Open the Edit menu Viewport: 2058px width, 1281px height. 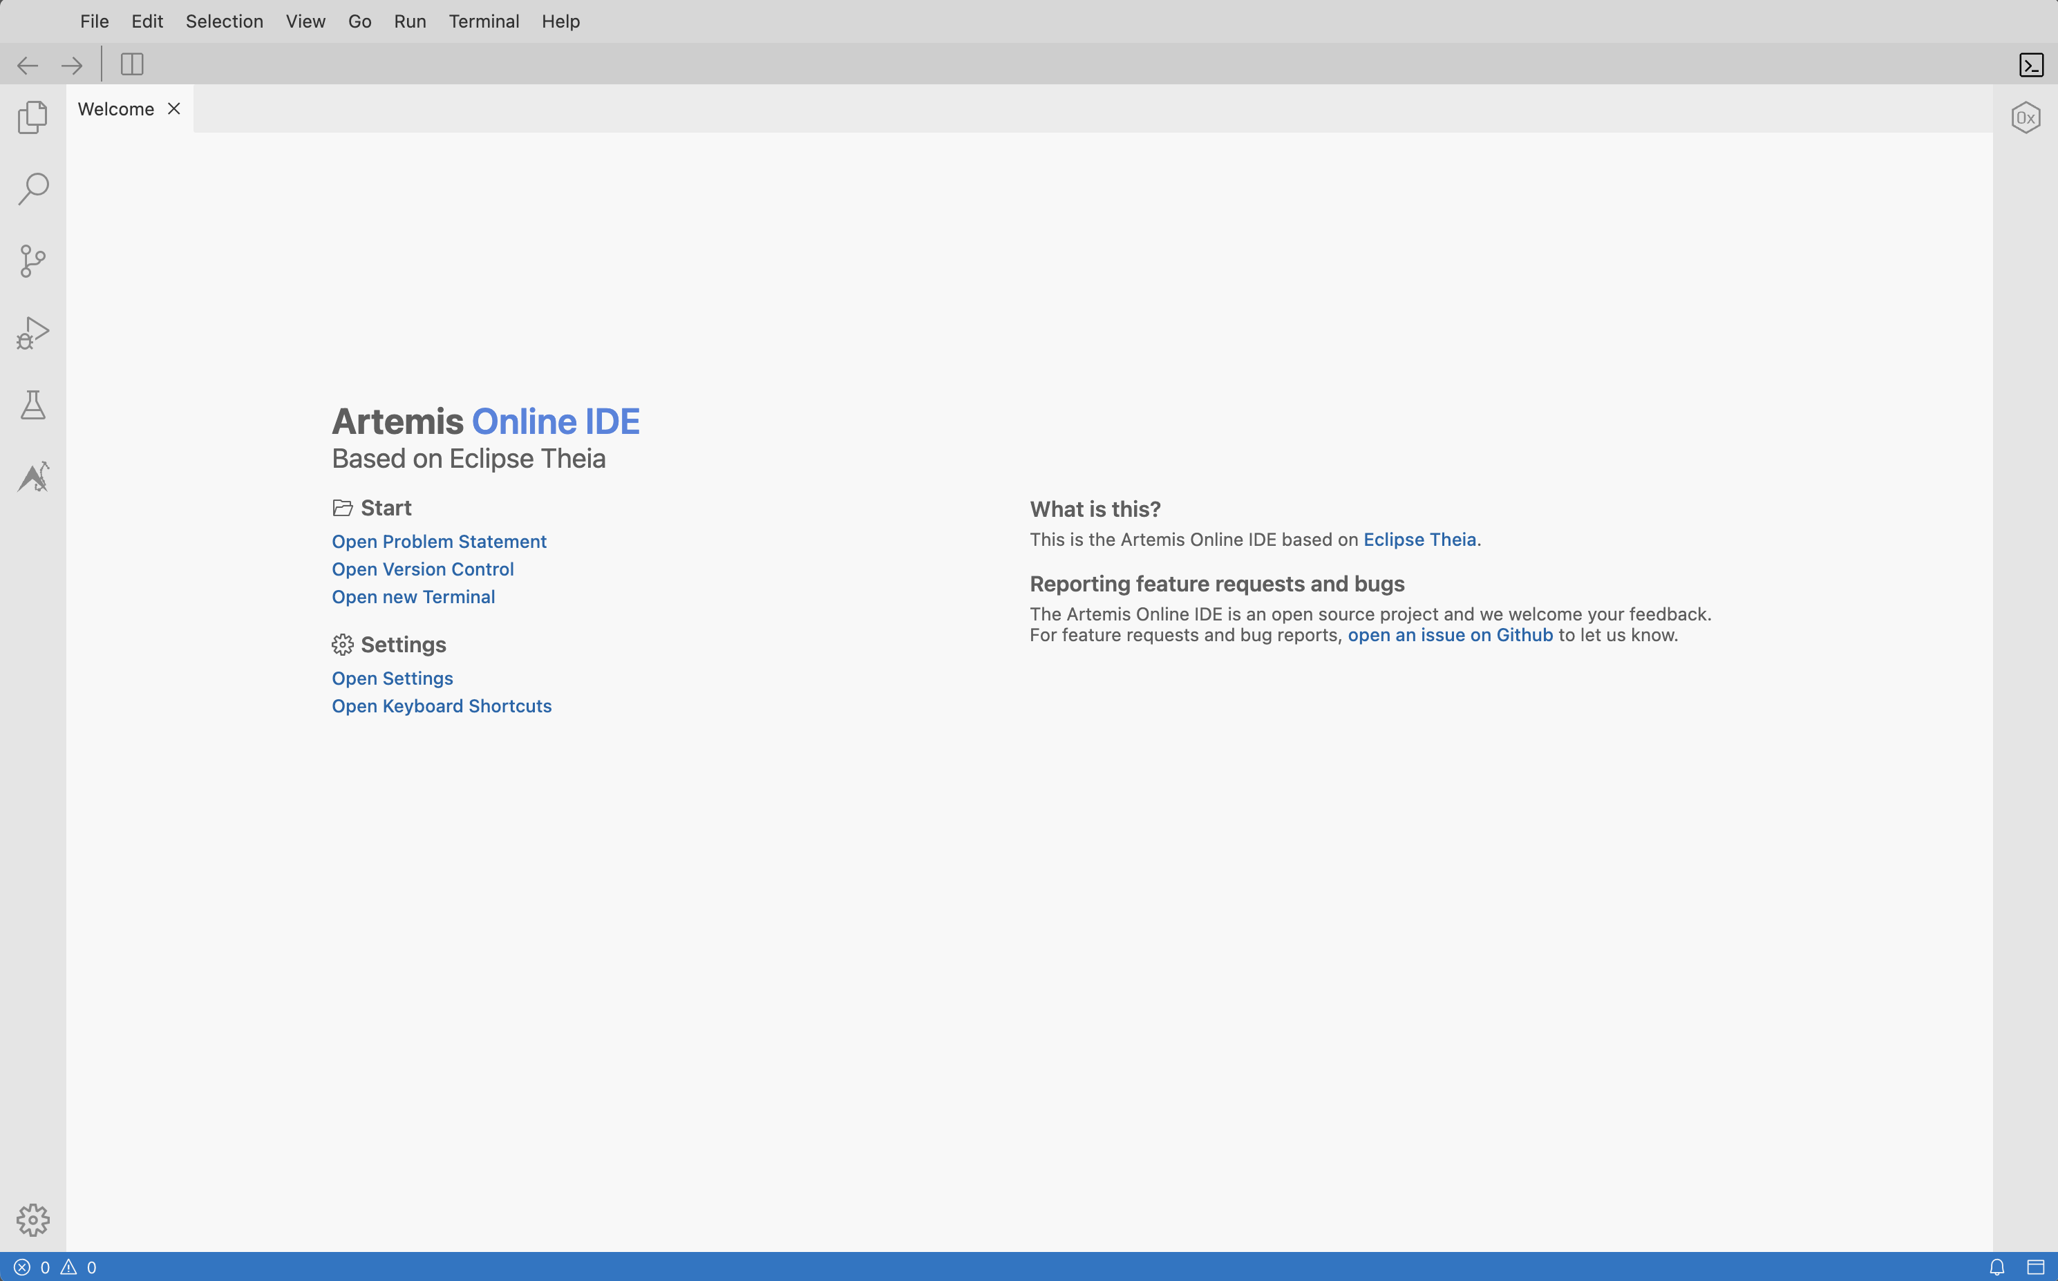click(147, 21)
